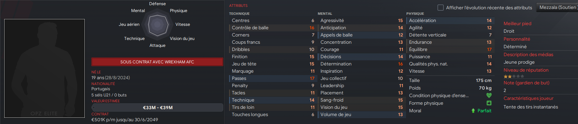Click the reputation star rating
The height and width of the screenshot is (124, 578).
tap(514, 76)
